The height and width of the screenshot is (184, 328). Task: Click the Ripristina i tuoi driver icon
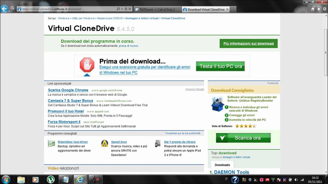51,143
